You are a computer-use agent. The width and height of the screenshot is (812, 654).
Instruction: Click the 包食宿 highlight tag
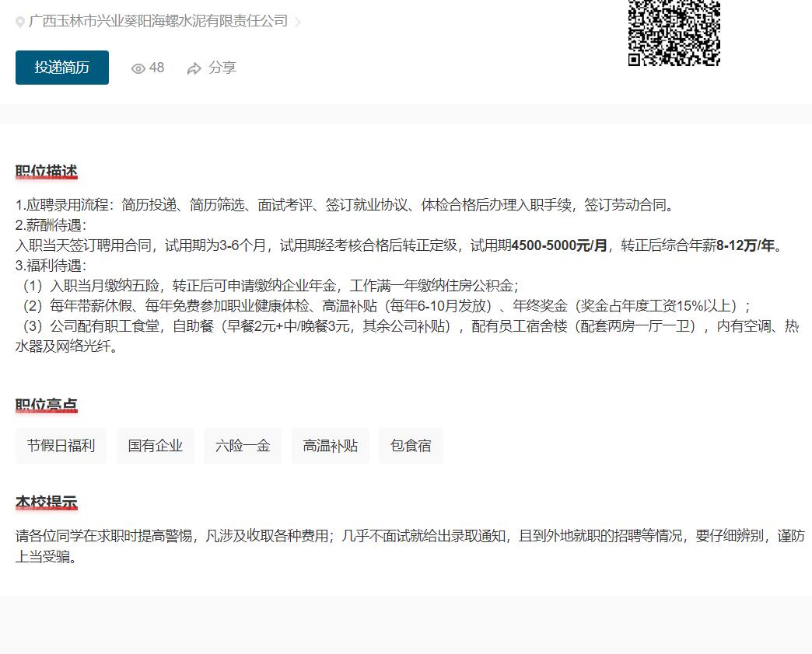(411, 446)
